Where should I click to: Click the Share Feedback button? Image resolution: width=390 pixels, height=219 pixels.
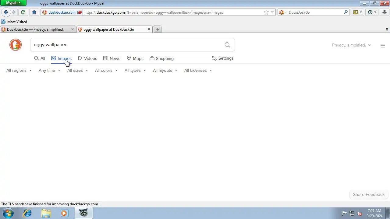(369, 194)
